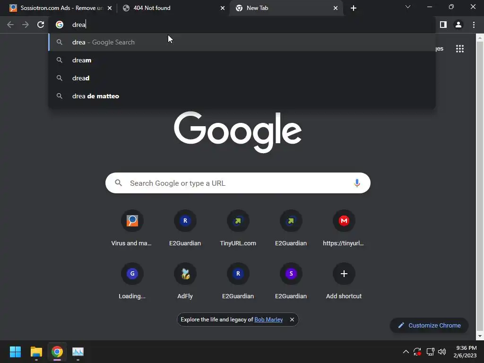Open the Chrome profile icon

click(458, 25)
